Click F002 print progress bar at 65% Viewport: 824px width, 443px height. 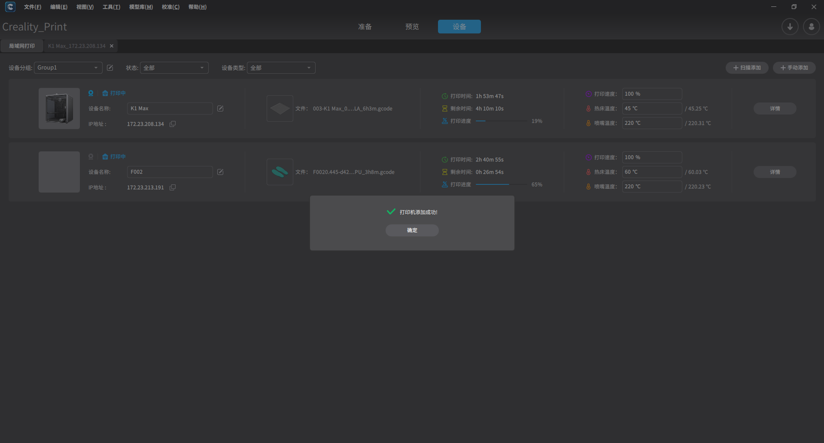click(502, 184)
